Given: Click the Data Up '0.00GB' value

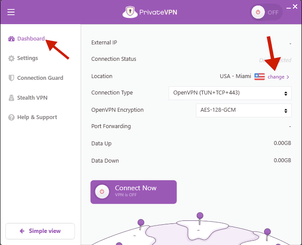Looking at the screenshot, I should click(x=282, y=143).
